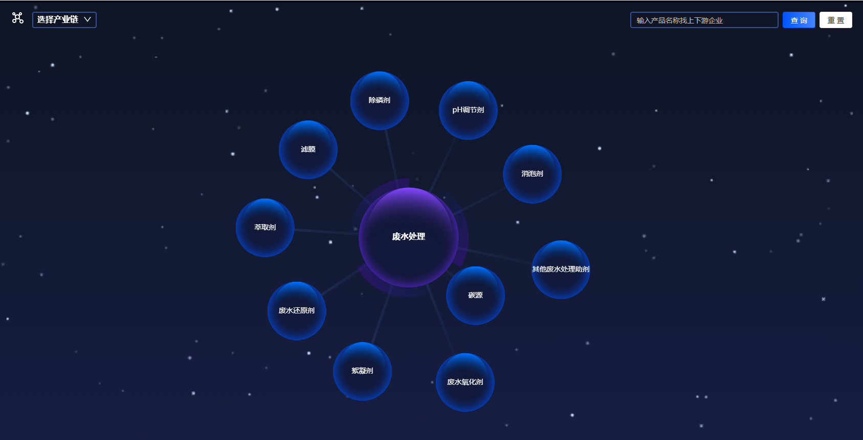Open the pH调节剂 bubble node

(468, 110)
